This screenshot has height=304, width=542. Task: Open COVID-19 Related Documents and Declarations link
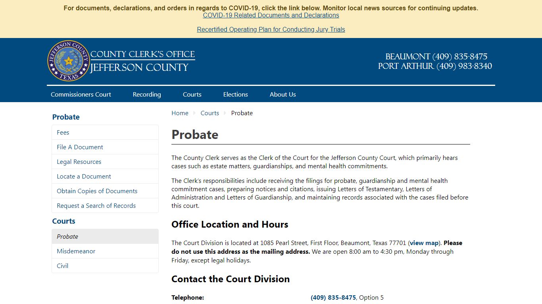tap(271, 15)
